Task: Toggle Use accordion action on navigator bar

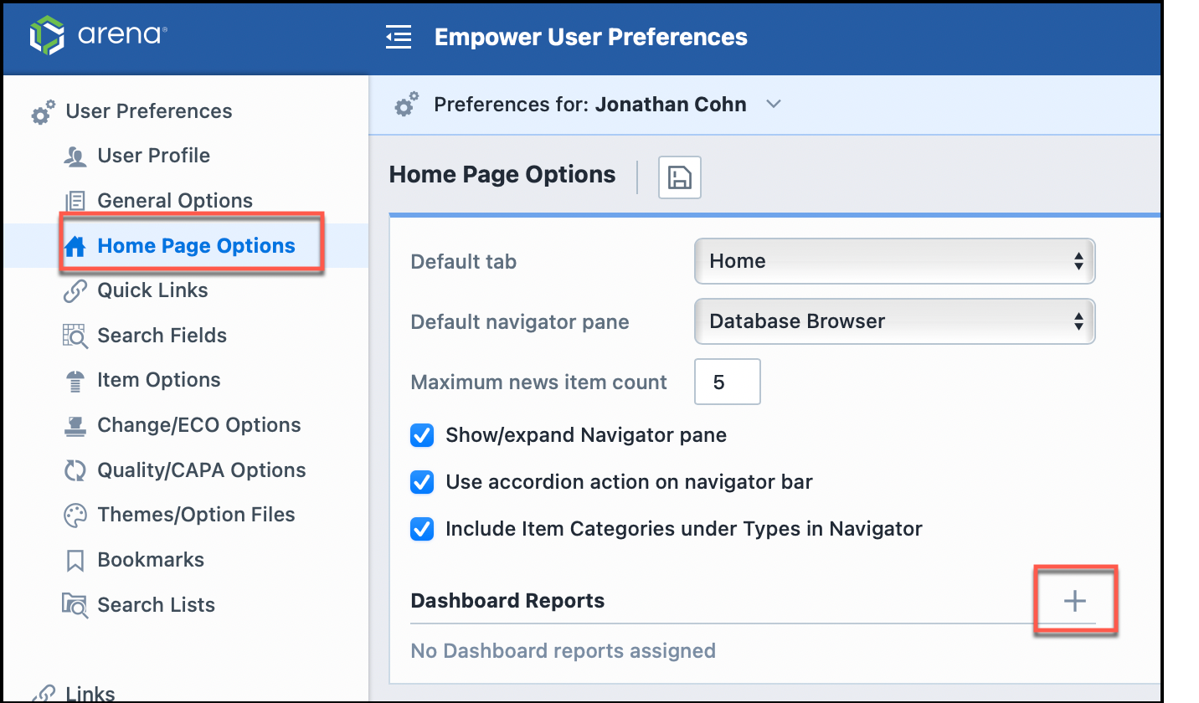Action: coord(422,482)
